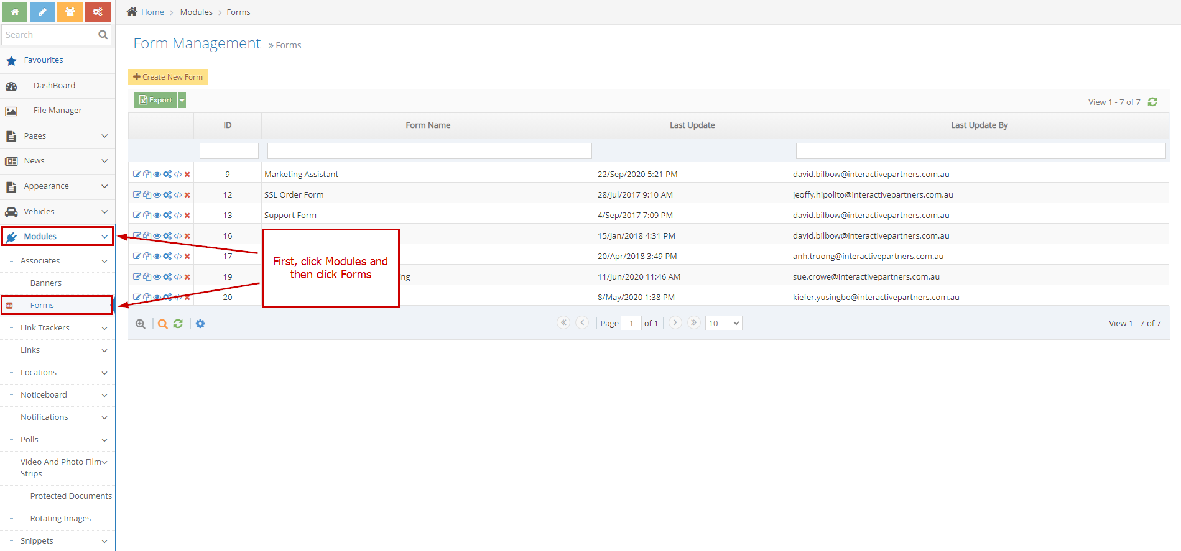
Task: Click the Create New Form button
Action: click(168, 77)
